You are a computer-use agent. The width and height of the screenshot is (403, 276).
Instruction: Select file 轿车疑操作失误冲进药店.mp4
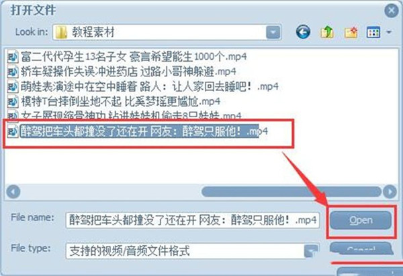pyautogui.click(x=128, y=72)
